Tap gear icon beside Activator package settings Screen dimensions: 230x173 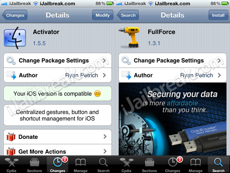11,60
